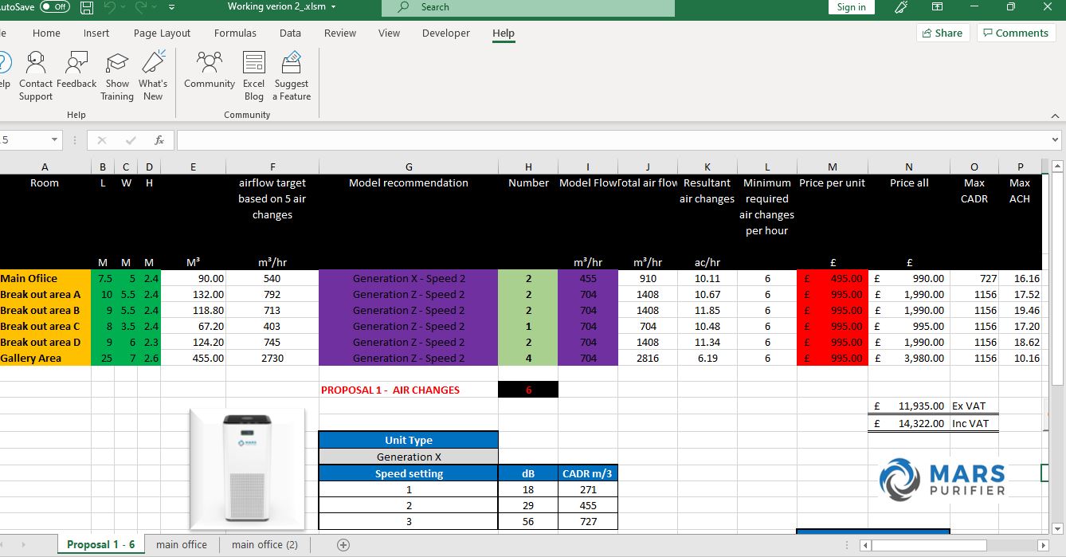Expand the Name Box dropdown arrow

pyautogui.click(x=55, y=139)
